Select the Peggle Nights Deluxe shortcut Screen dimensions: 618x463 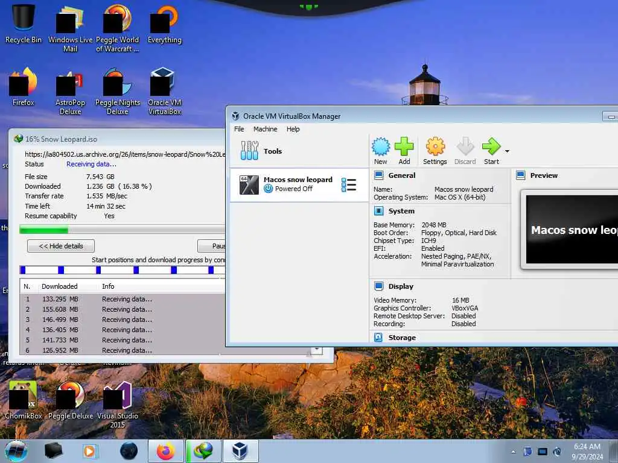coord(118,92)
